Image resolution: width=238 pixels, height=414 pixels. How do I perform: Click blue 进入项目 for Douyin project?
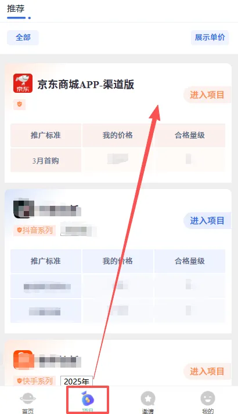(x=207, y=220)
